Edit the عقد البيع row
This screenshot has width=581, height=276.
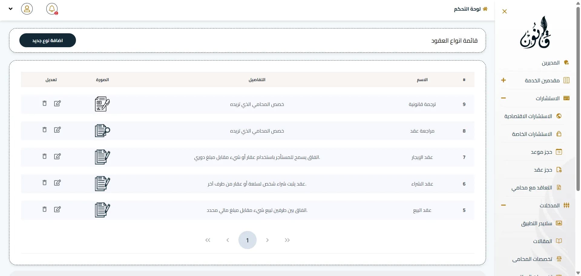57,209
